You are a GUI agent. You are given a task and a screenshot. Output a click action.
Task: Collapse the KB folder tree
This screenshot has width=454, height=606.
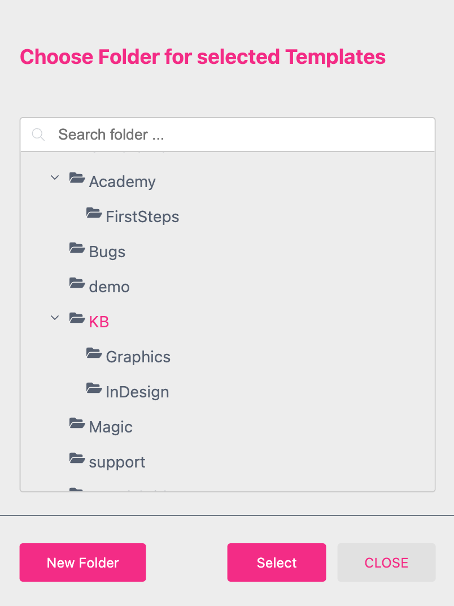[x=55, y=318]
